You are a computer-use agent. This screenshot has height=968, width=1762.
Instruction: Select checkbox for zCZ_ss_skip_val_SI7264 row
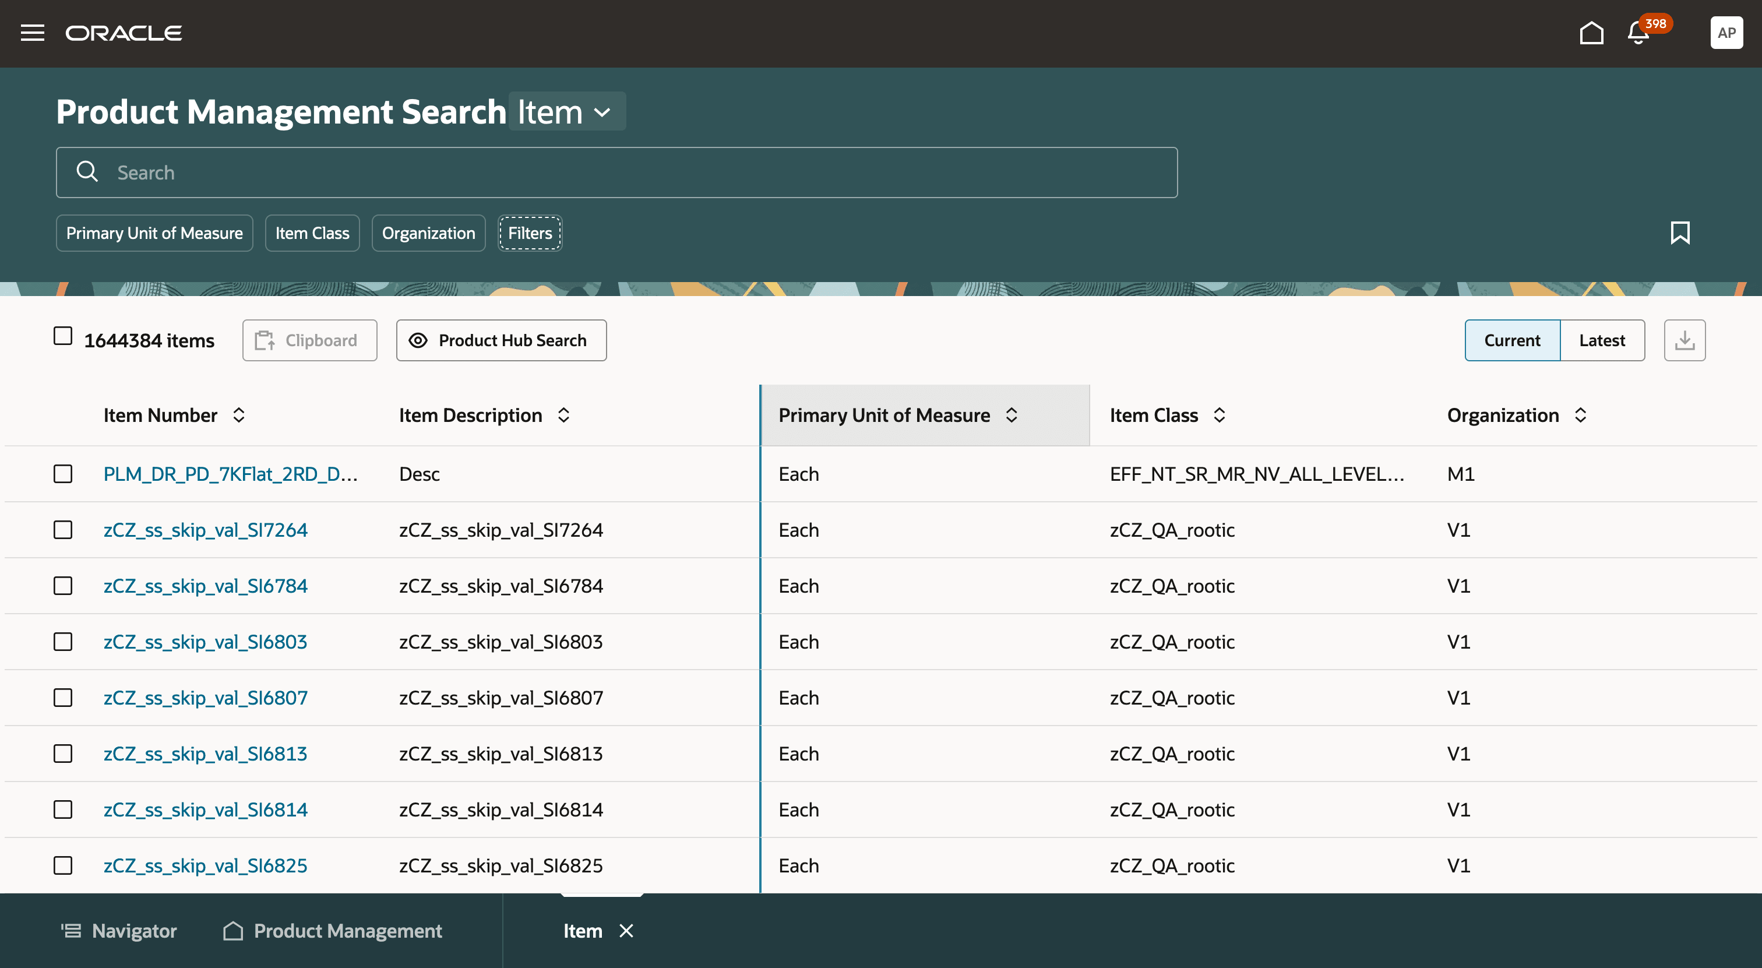click(x=63, y=530)
